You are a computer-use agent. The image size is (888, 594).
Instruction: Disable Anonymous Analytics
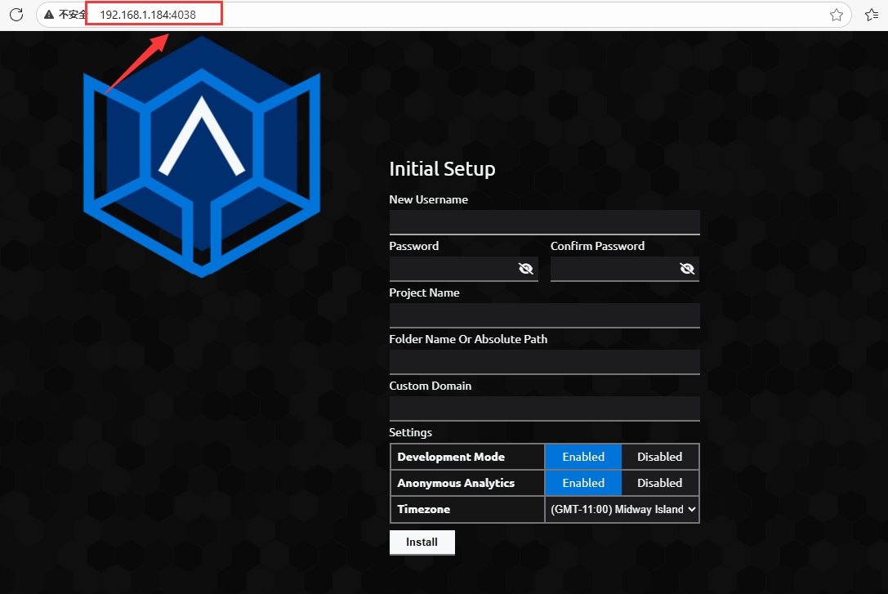(x=660, y=483)
